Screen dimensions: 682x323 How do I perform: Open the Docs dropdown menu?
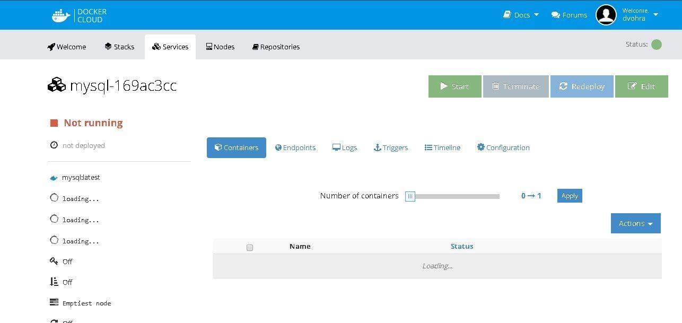tap(521, 15)
